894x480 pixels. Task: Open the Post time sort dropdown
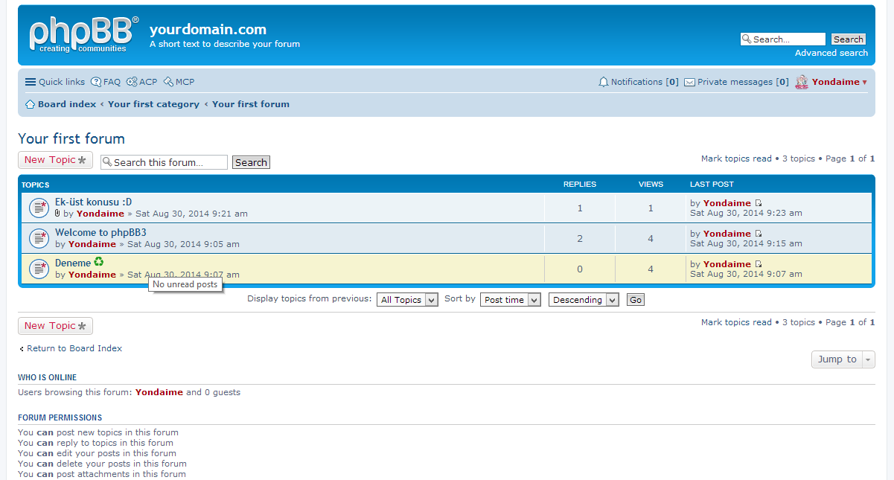pos(511,300)
